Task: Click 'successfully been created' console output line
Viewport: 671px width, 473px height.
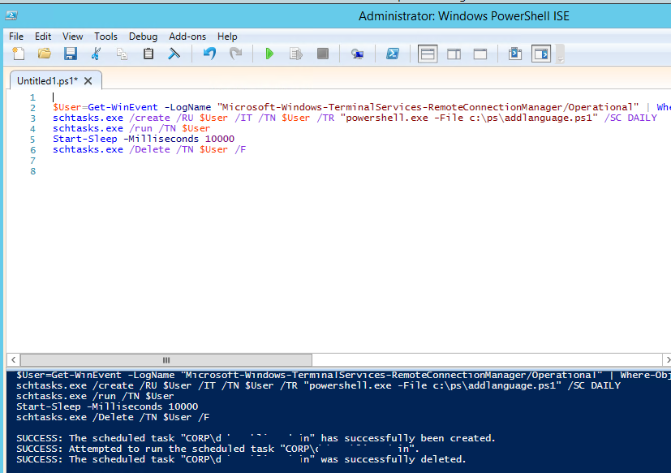Action: point(256,438)
